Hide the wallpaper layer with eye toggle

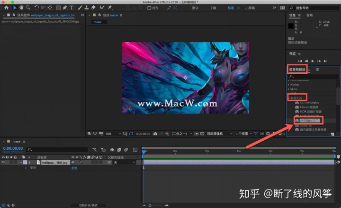[x=3, y=163]
